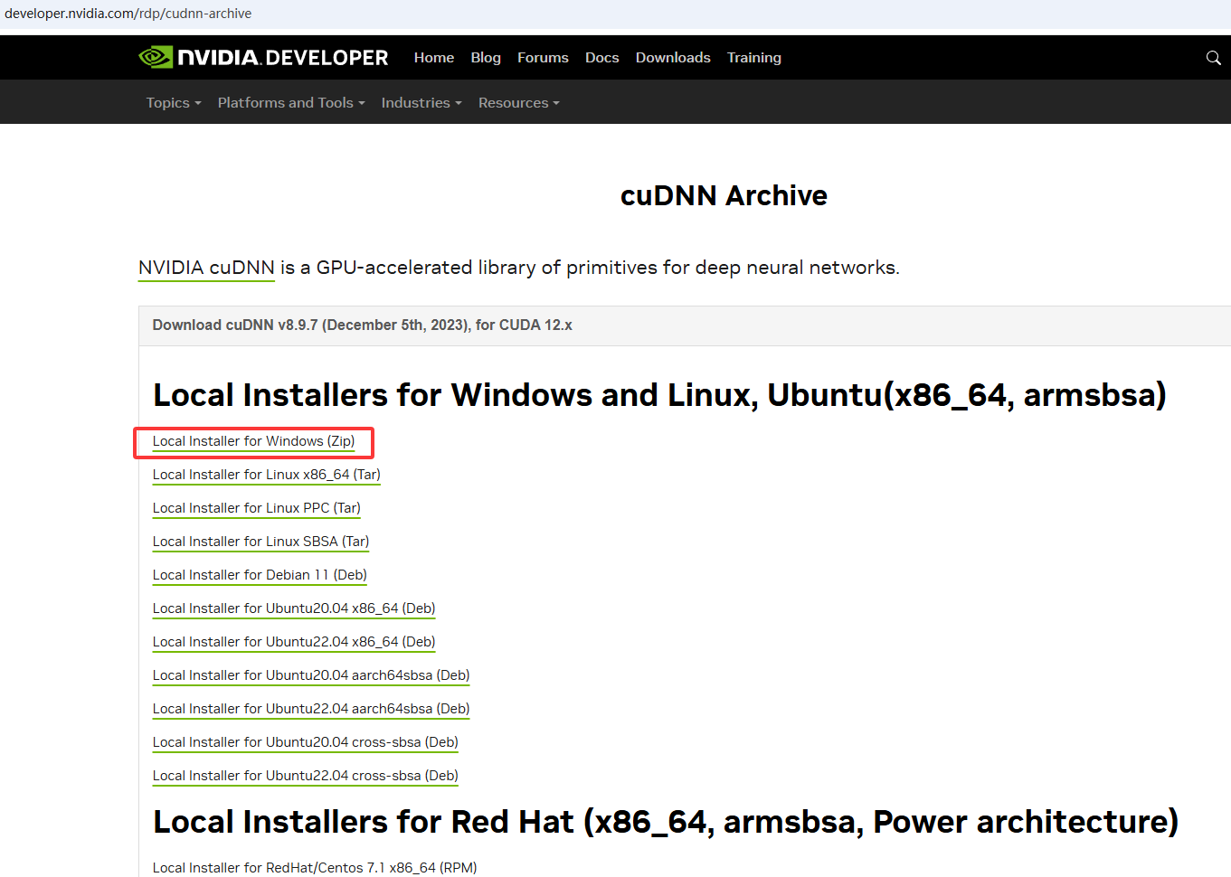Expand the Resources dropdown
1231x877 pixels.
[519, 103]
